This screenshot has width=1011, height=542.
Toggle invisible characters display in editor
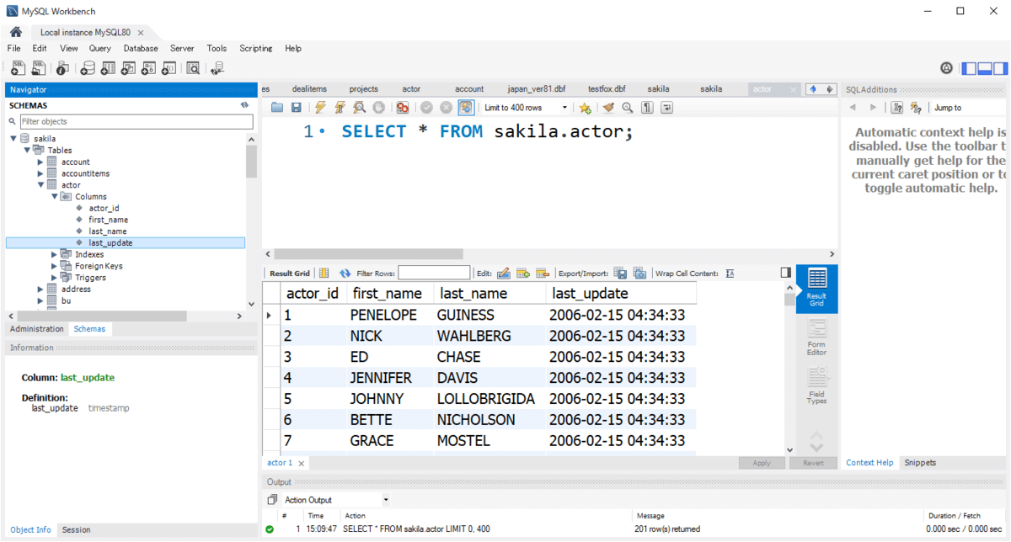click(x=647, y=108)
